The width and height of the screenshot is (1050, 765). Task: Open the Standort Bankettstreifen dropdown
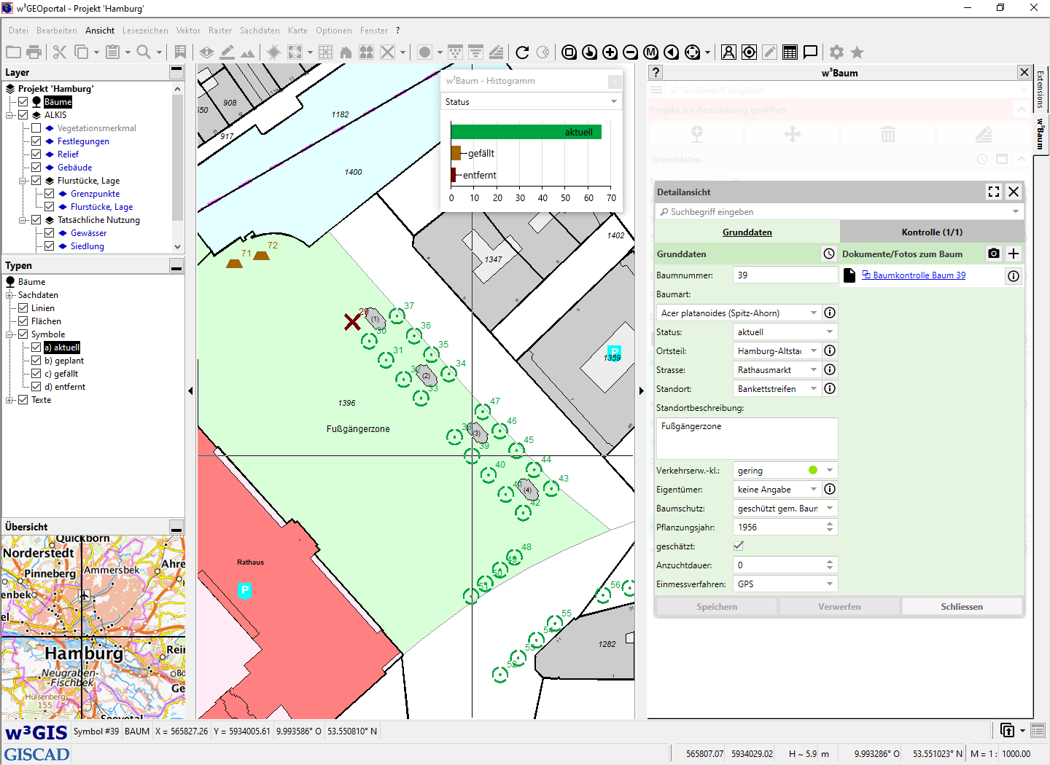point(777,389)
